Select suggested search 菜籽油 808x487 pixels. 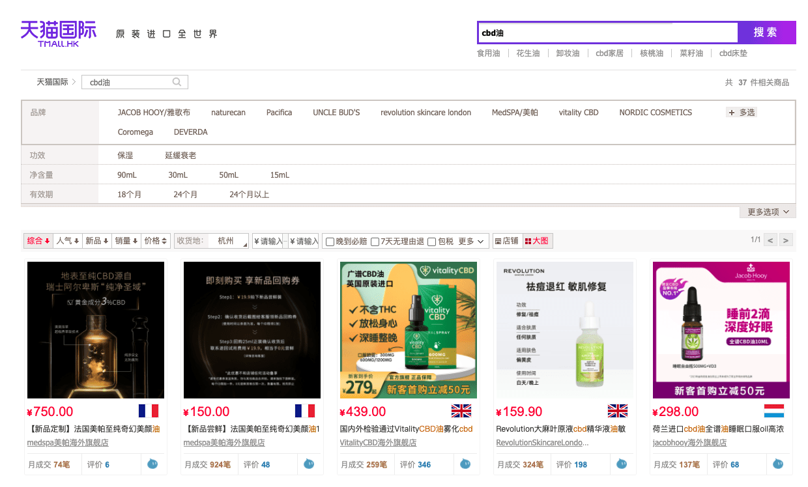(691, 53)
